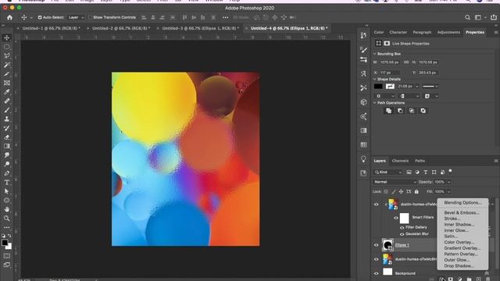Open the Fill percentage dropdown

tap(448, 191)
